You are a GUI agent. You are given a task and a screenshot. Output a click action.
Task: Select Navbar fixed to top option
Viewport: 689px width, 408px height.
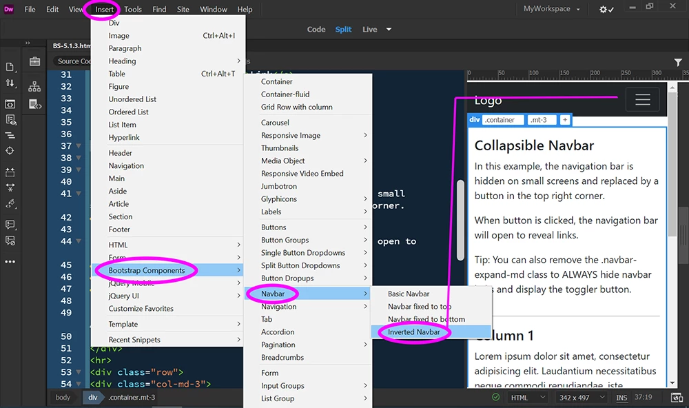(x=431, y=307)
